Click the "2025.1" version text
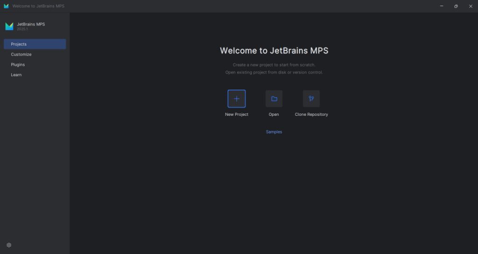 pyautogui.click(x=22, y=29)
